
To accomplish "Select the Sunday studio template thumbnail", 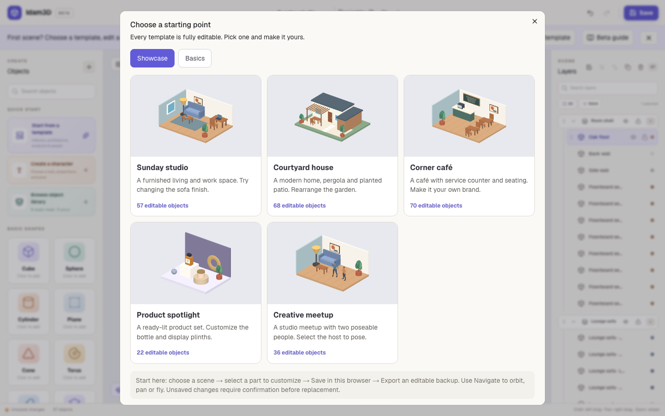I will [x=196, y=116].
